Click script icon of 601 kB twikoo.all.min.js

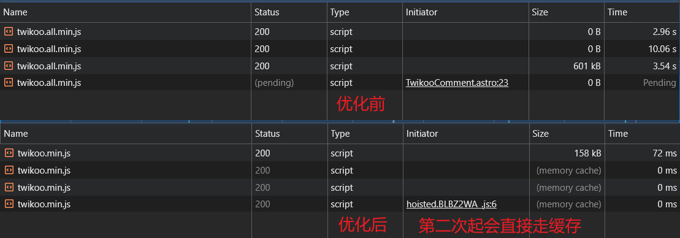point(8,66)
